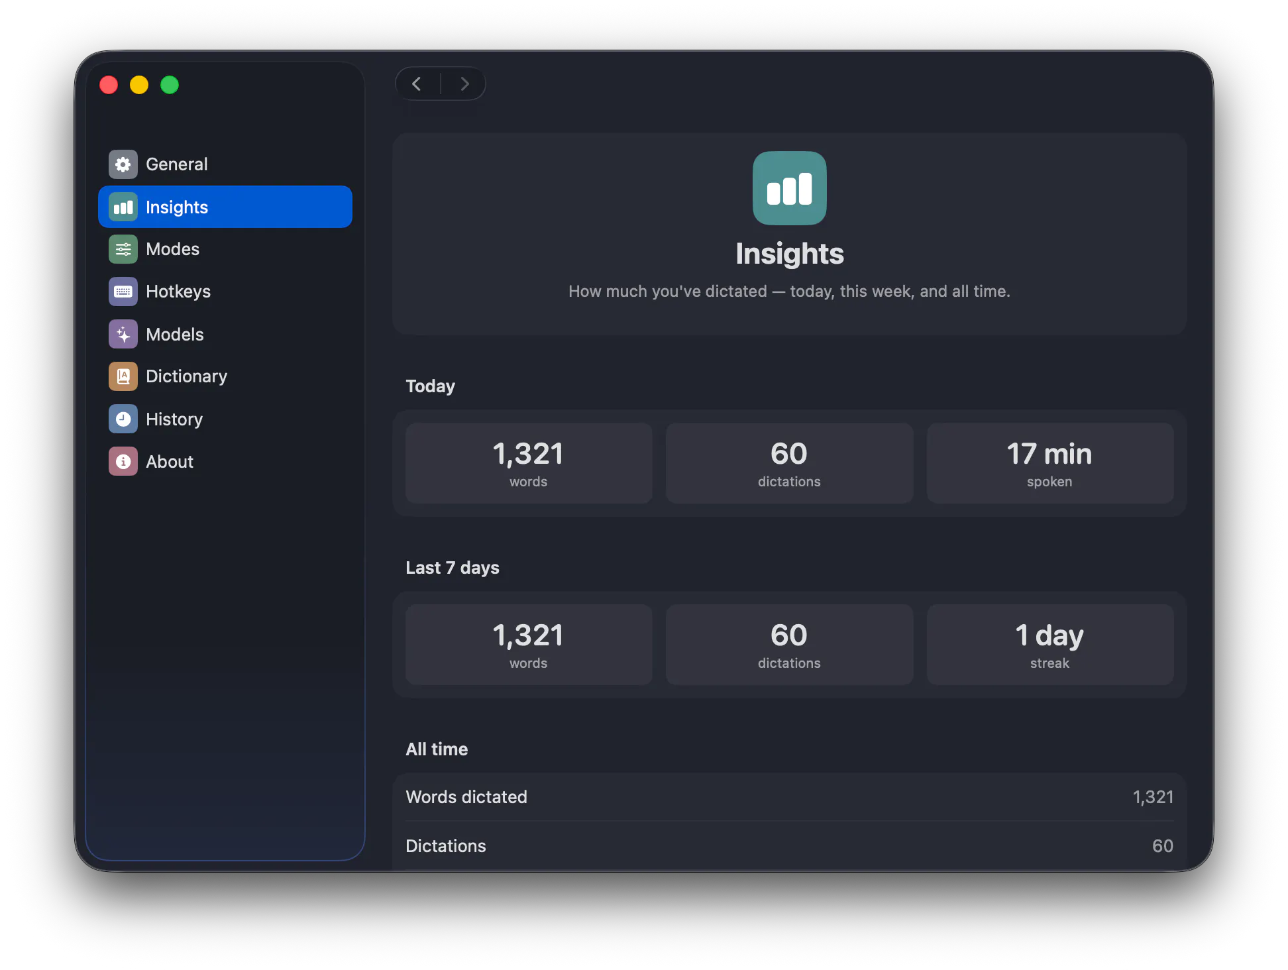Click the Words dictated row
The height and width of the screenshot is (970, 1288).
(x=789, y=797)
